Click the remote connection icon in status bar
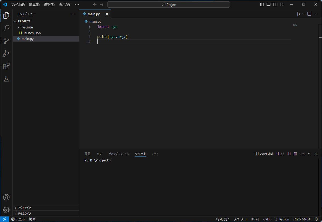The width and height of the screenshot is (322, 222). tap(4, 219)
